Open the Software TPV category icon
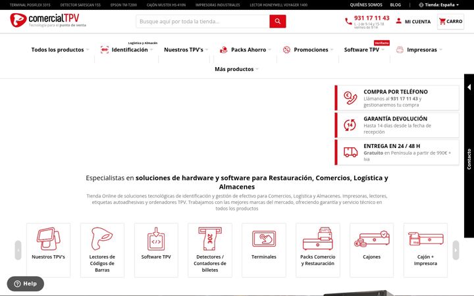 [x=156, y=239]
